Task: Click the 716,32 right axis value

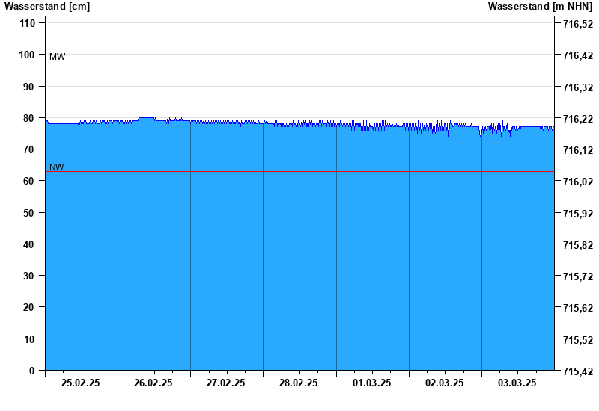Action: pos(578,87)
